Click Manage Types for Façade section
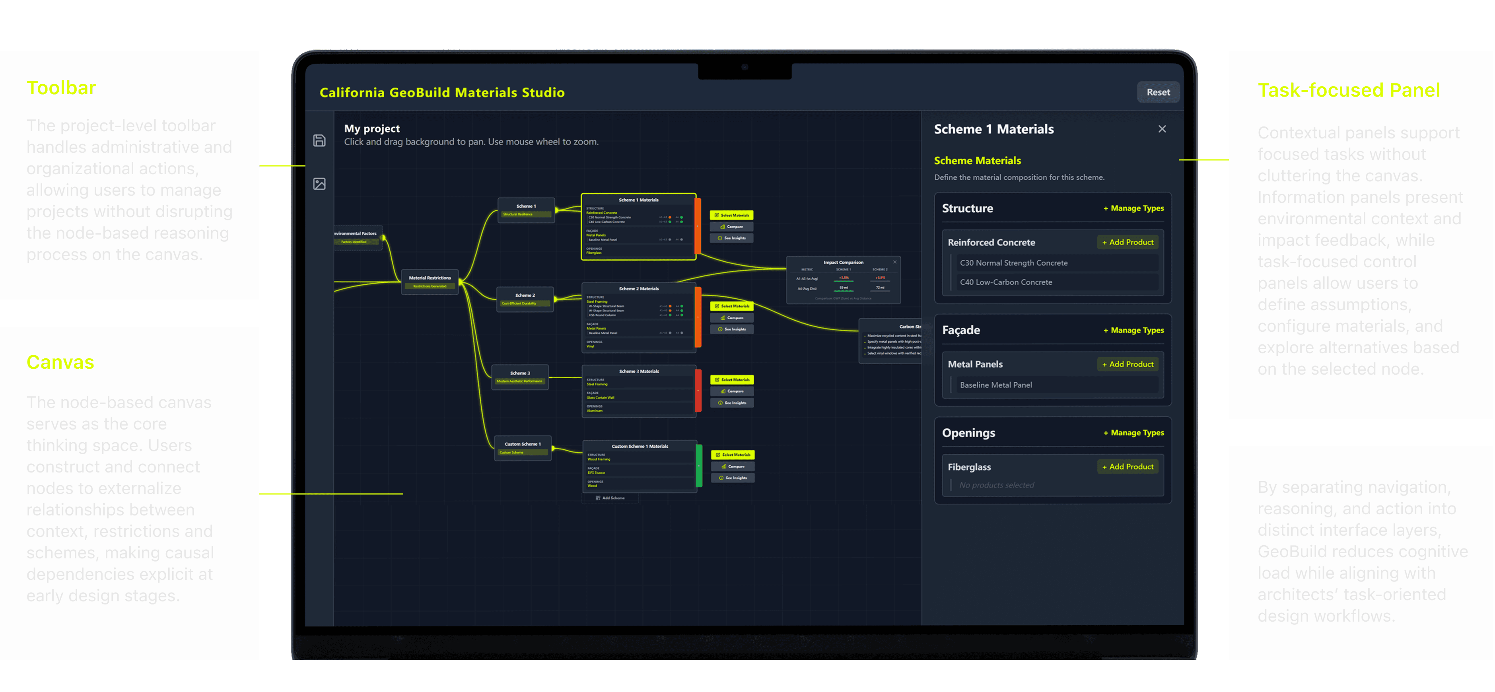Screen dimensions: 1495x692 point(1133,330)
